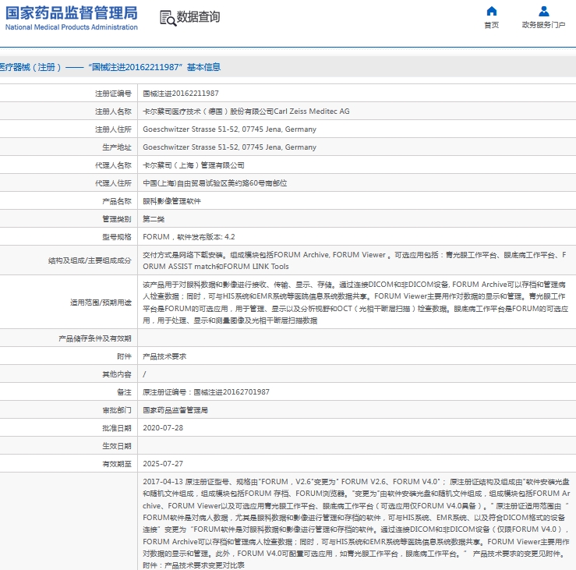The height and width of the screenshot is (570, 576).
Task: Open the 首页 link text
Action: [x=492, y=25]
